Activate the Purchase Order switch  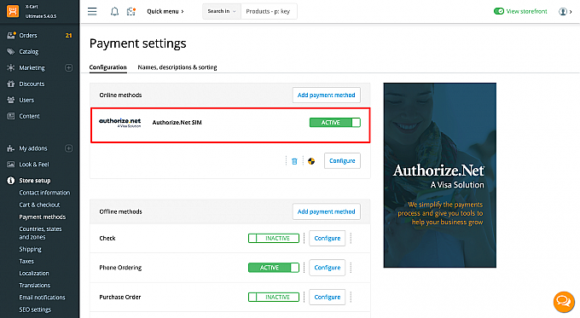pyautogui.click(x=274, y=297)
